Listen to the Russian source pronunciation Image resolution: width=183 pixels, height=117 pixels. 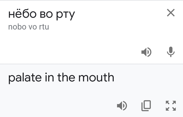(x=146, y=52)
